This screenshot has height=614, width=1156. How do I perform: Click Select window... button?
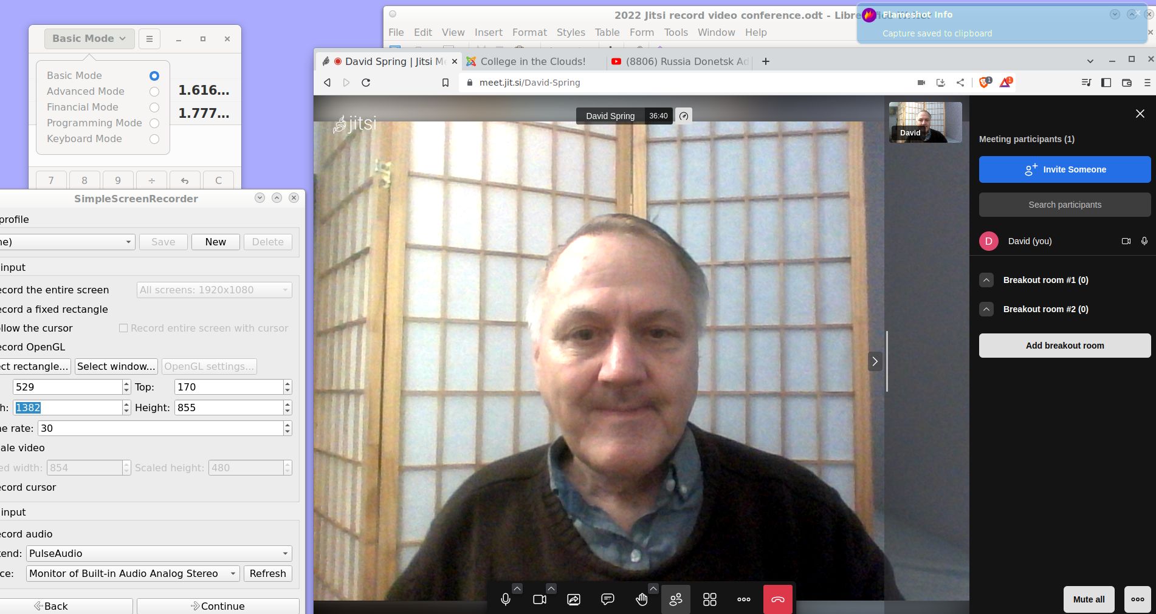(x=116, y=366)
